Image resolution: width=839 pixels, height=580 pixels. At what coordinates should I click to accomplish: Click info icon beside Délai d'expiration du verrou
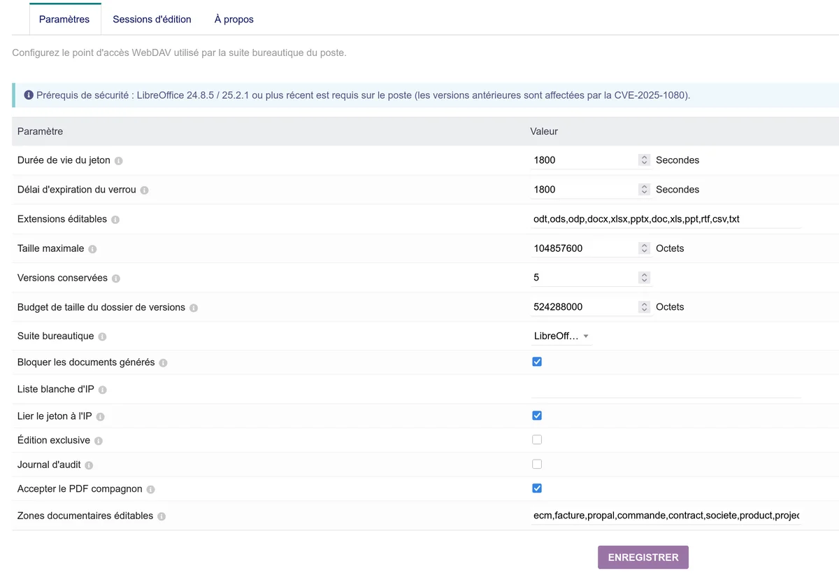(145, 190)
